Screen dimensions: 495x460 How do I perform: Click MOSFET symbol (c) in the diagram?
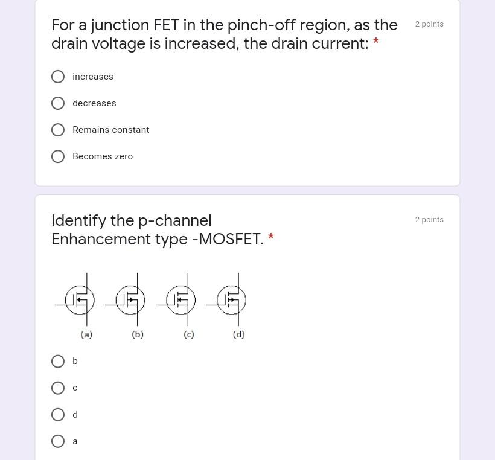click(x=180, y=300)
